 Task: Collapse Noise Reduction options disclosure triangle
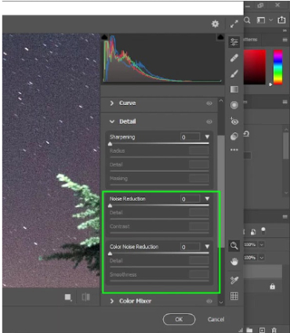[207, 199]
